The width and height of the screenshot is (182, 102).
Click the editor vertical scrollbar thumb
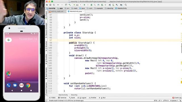tap(181, 48)
